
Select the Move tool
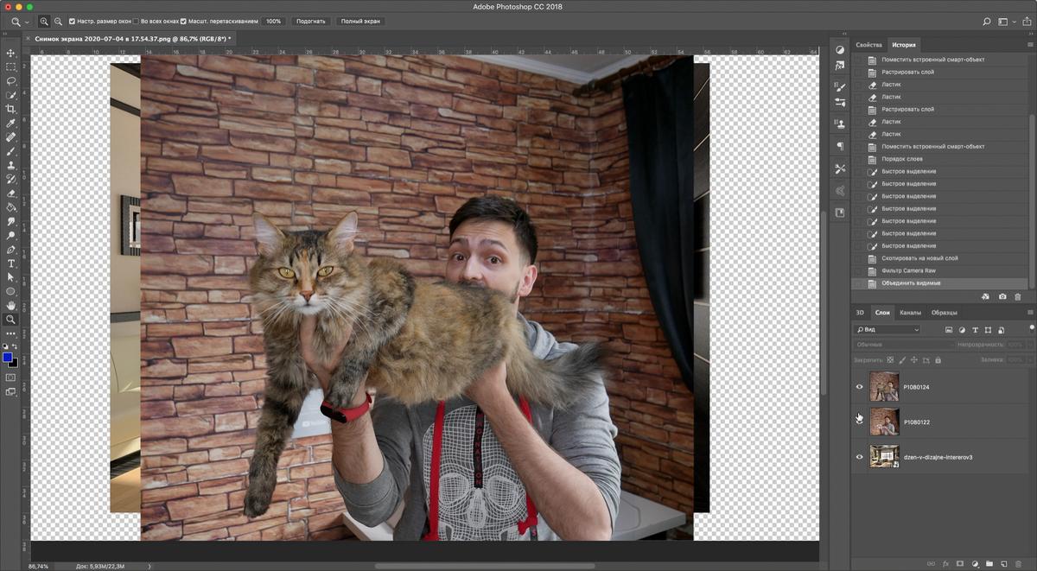click(x=11, y=53)
